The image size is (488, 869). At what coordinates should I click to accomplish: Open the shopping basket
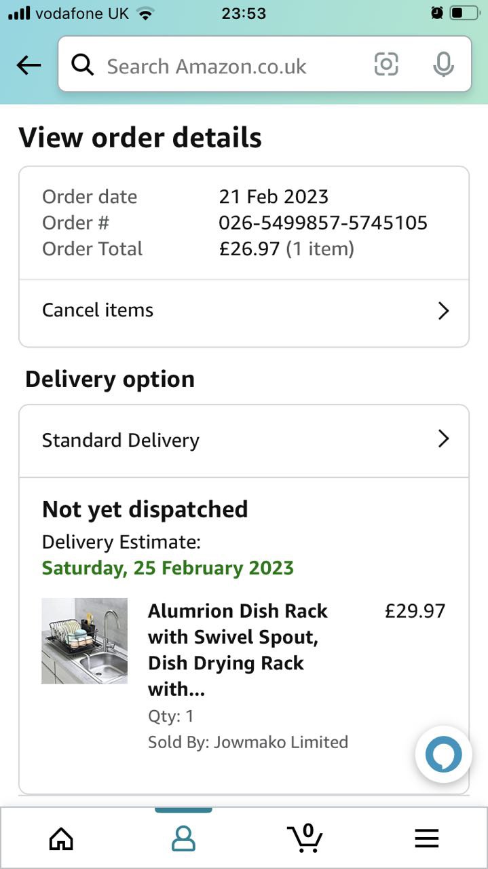pyautogui.click(x=305, y=838)
